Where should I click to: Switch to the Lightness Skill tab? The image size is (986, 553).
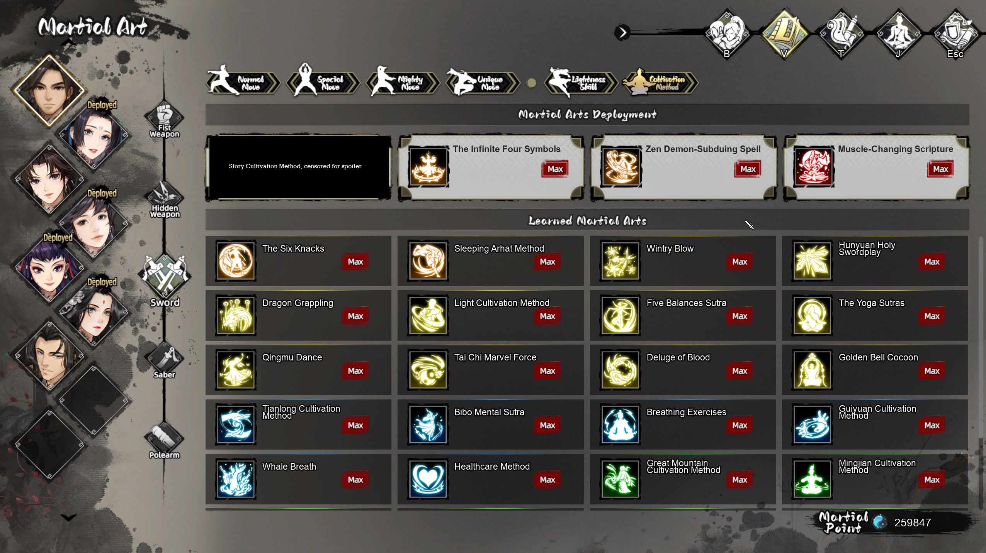581,82
